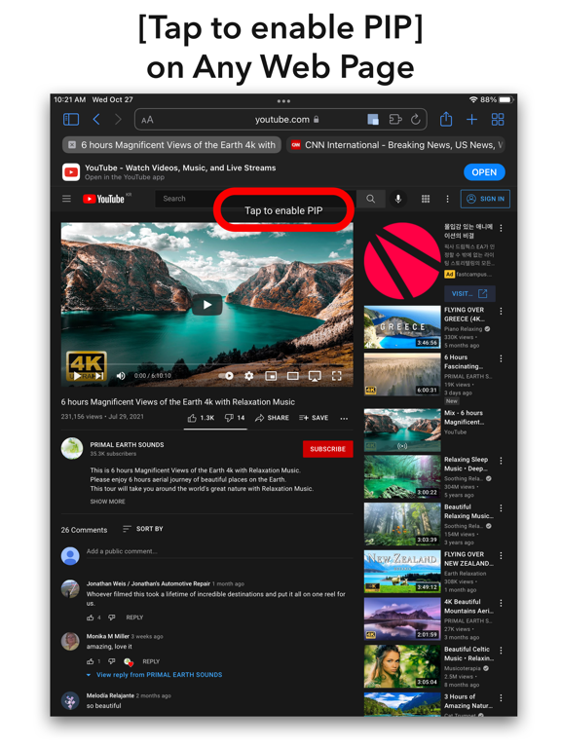Open options for Relaxing Sleep Music video

pyautogui.click(x=501, y=461)
